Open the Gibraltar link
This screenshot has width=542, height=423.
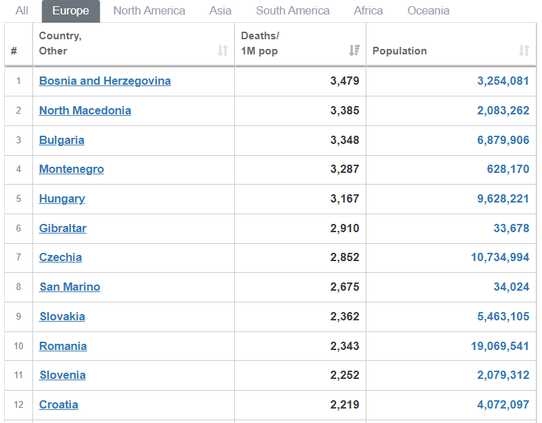63,229
